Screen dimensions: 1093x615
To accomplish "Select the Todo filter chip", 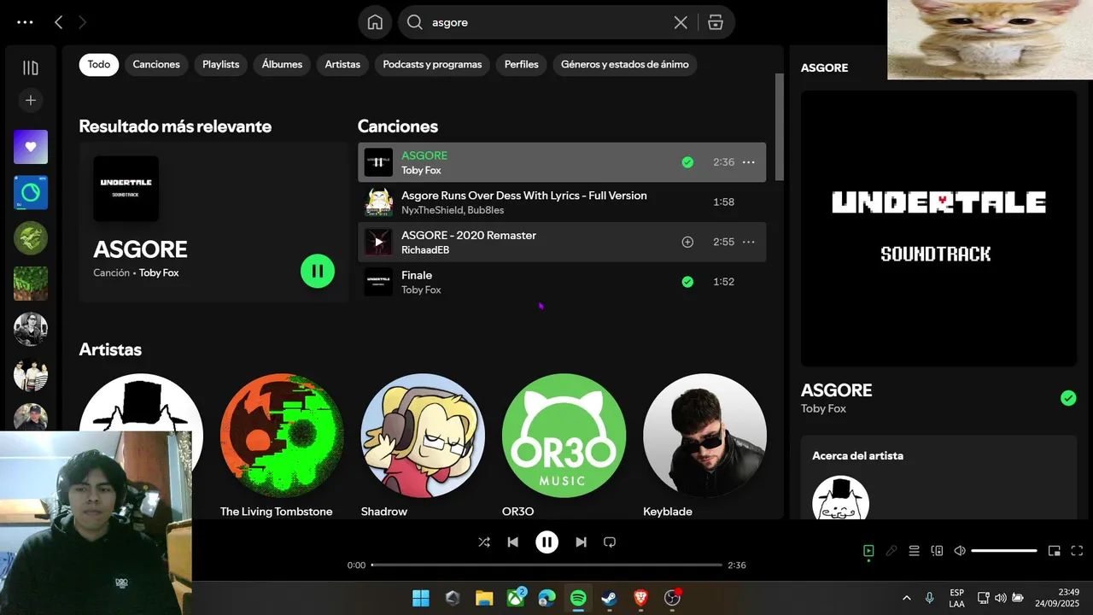I will click(x=99, y=64).
